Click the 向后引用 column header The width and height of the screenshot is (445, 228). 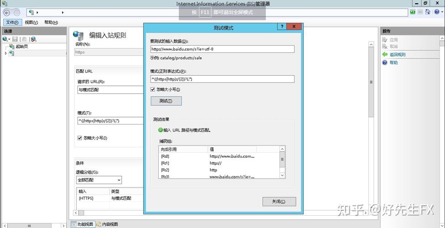coord(183,149)
